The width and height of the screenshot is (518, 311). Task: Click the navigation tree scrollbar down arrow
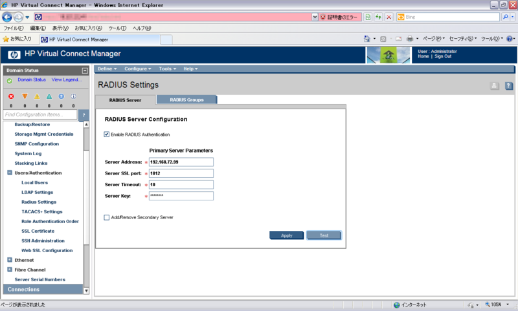86,290
